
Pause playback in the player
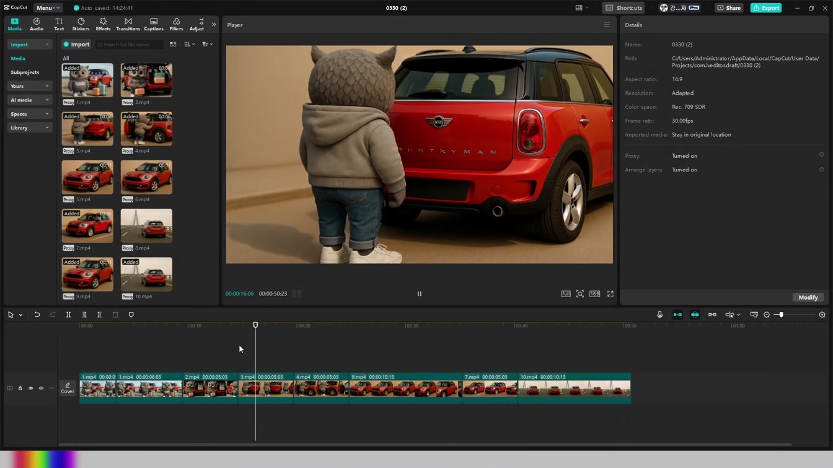click(x=419, y=294)
